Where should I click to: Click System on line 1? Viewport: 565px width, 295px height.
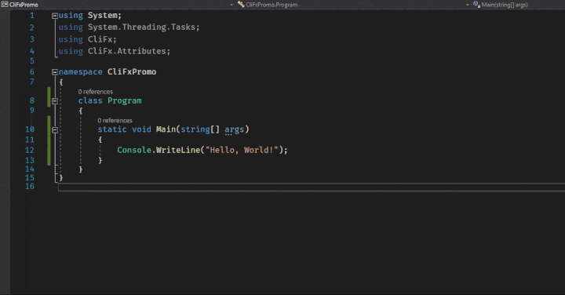(102, 16)
